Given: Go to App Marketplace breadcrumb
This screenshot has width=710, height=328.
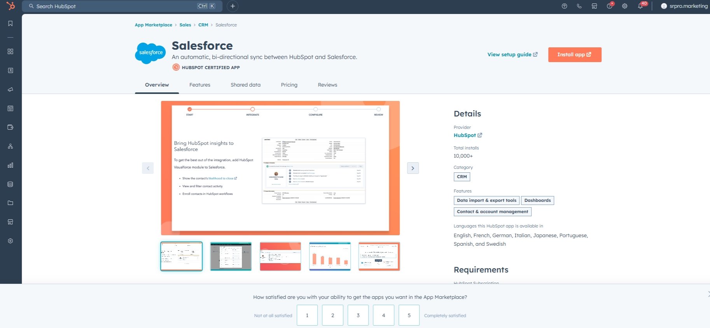Looking at the screenshot, I should [x=154, y=25].
